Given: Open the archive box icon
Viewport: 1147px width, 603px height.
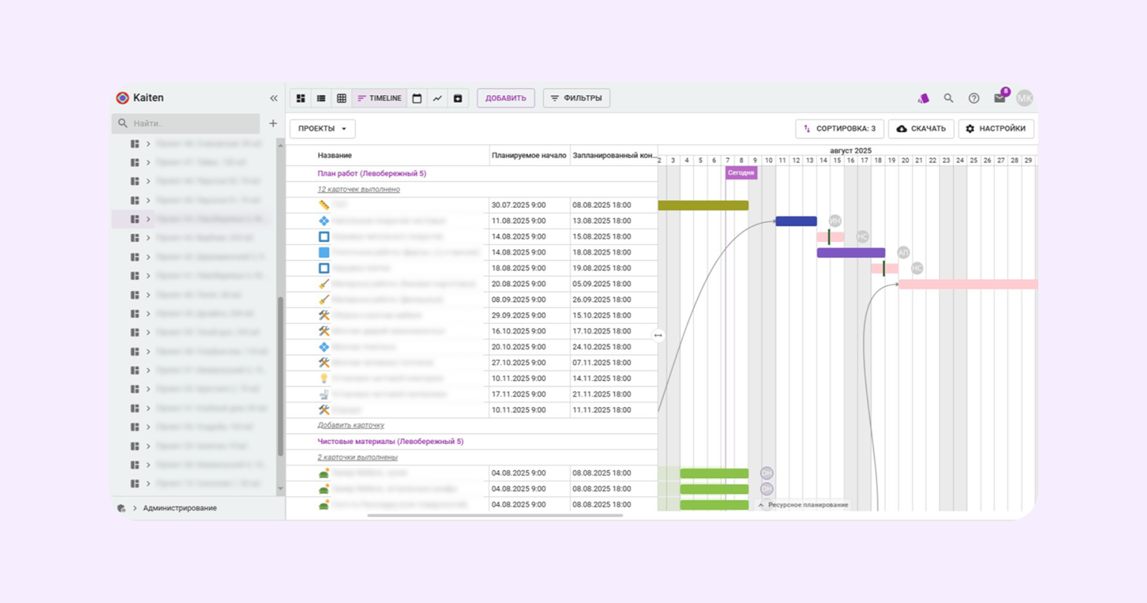Looking at the screenshot, I should 458,98.
